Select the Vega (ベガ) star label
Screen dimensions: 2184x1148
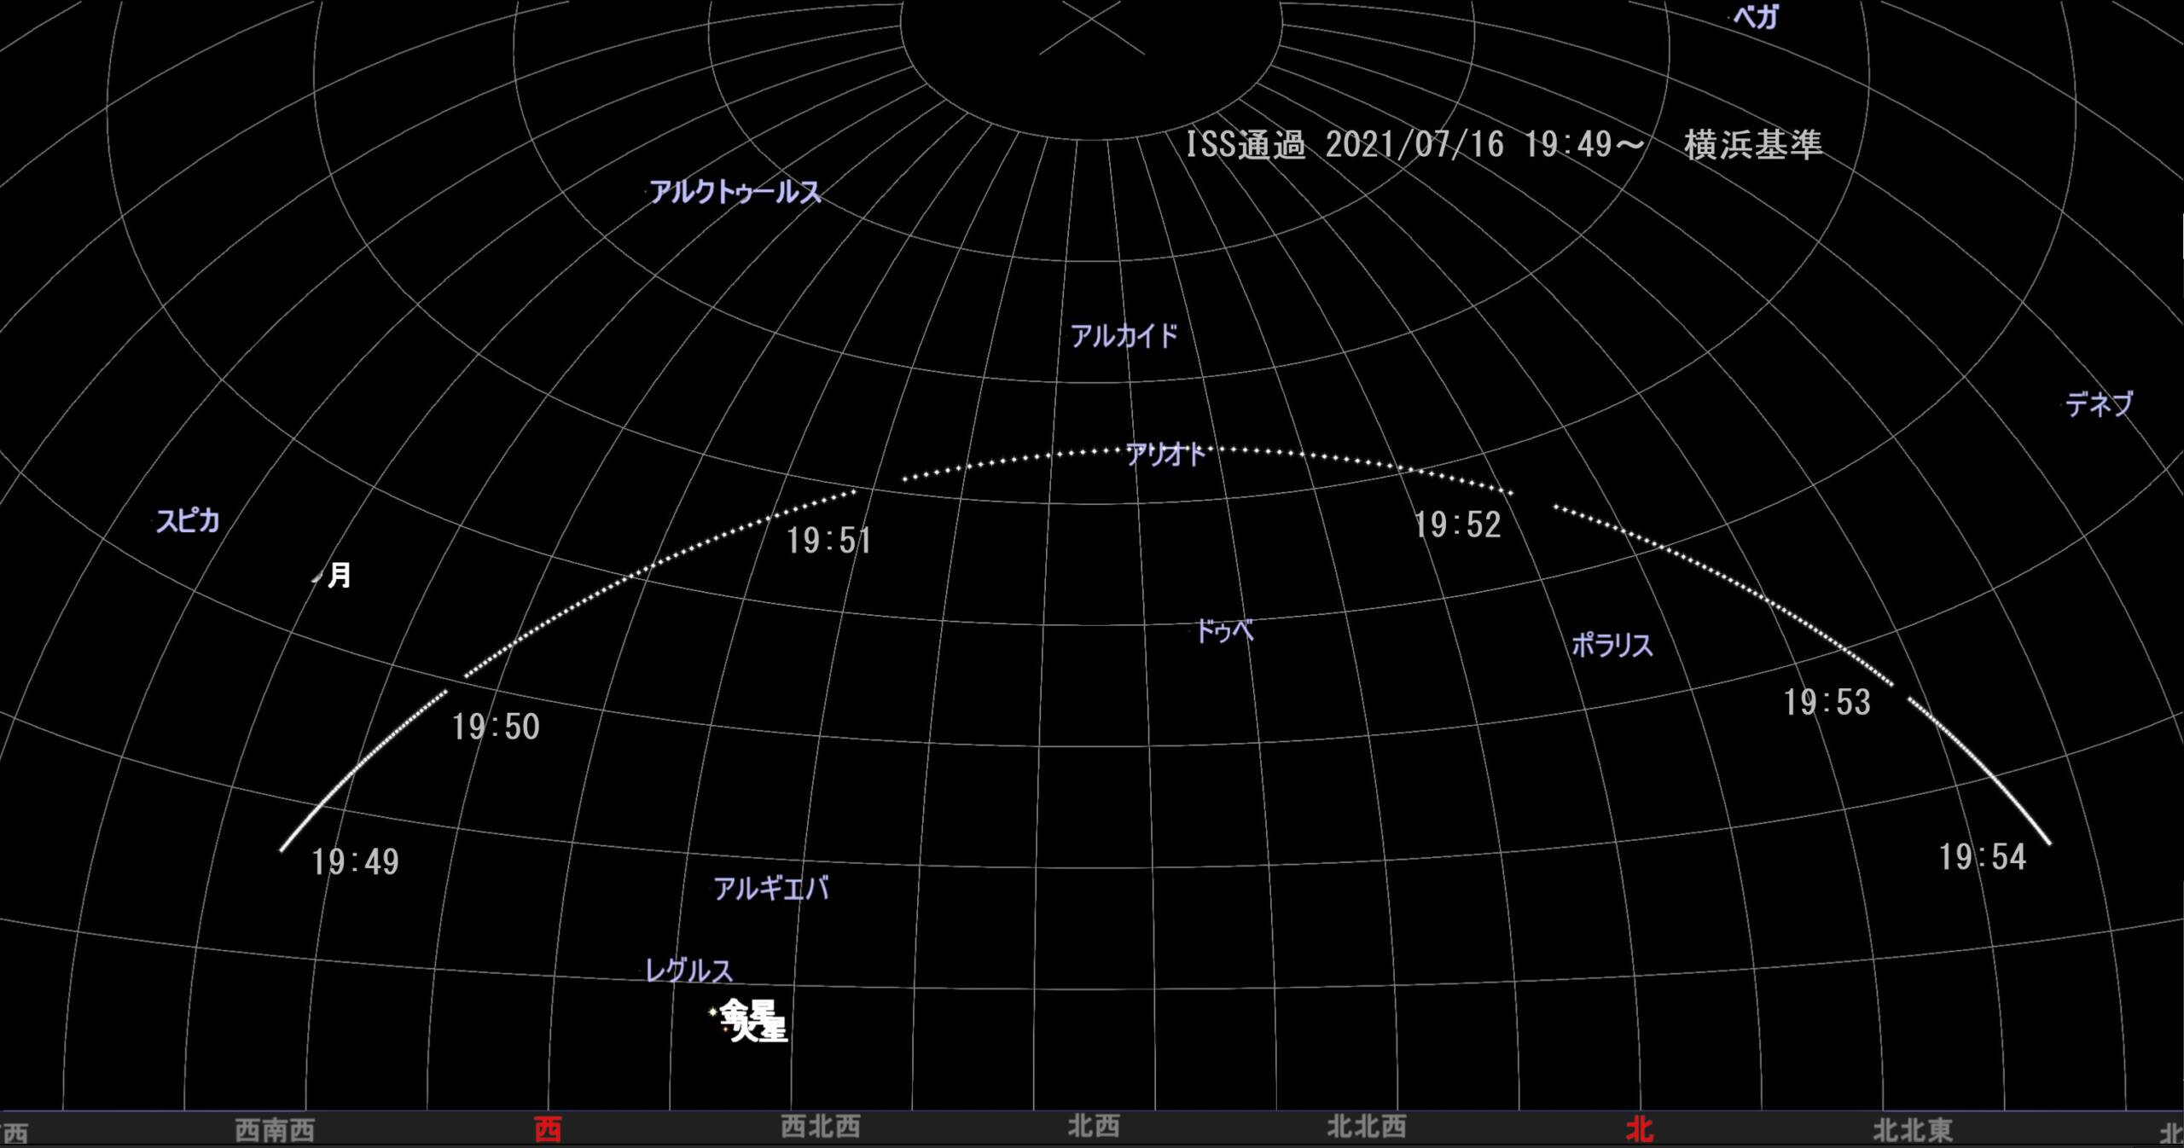1756,17
